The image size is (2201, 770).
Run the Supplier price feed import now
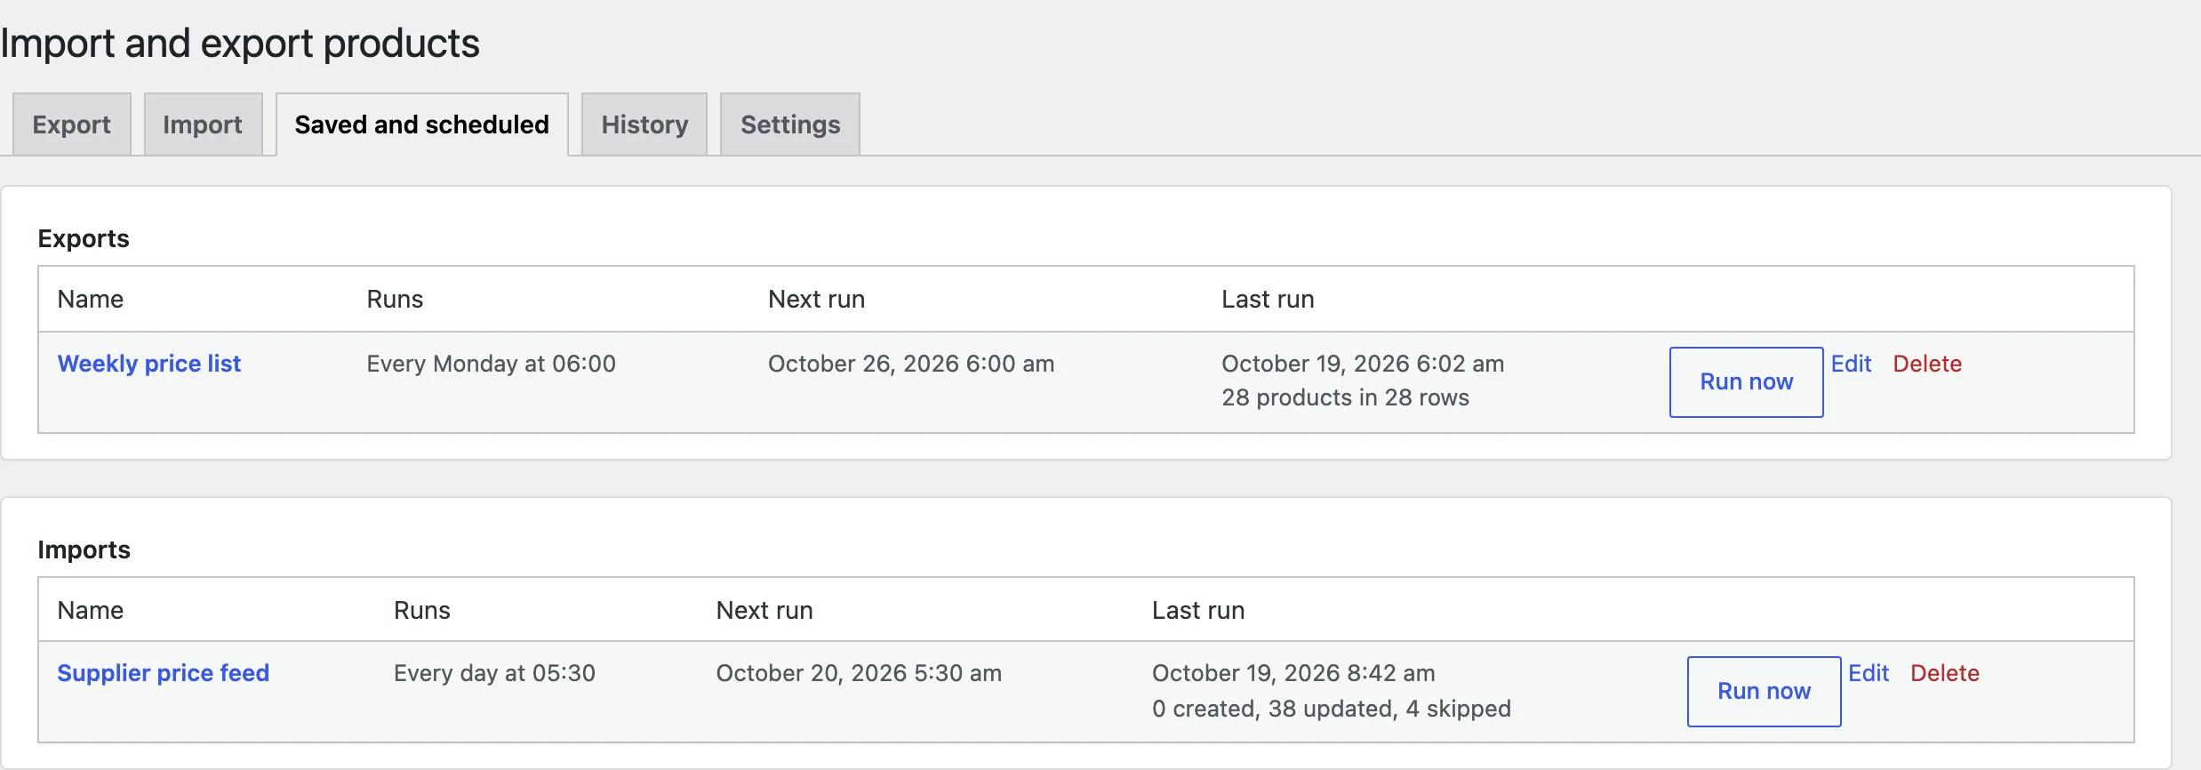click(x=1764, y=691)
